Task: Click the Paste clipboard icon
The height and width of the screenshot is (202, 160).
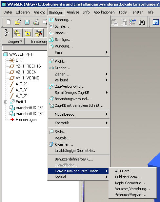Action: point(114,22)
